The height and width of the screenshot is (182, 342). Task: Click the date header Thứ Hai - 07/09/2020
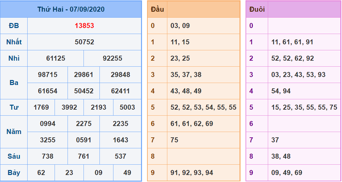coord(71,9)
